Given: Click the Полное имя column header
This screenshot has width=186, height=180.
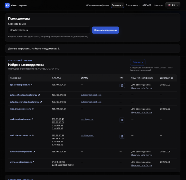Looking at the screenshot, I should coord(15,78).
